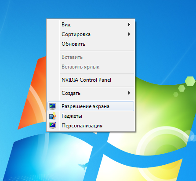Select Разрешение экрана menu item

[x=91, y=106]
